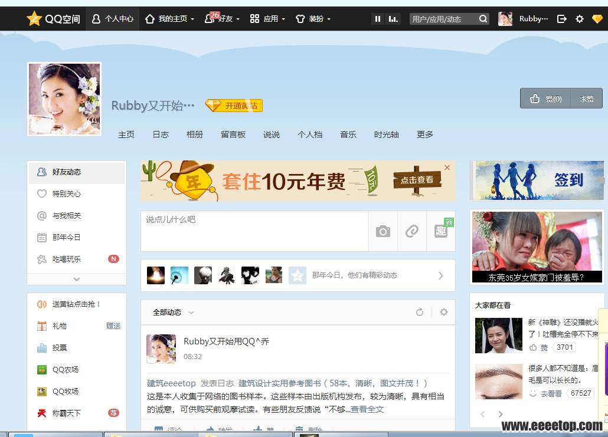Image resolution: width=608 pixels, height=437 pixels.
Task: Select 特别关心 heart item
Action: (x=77, y=193)
